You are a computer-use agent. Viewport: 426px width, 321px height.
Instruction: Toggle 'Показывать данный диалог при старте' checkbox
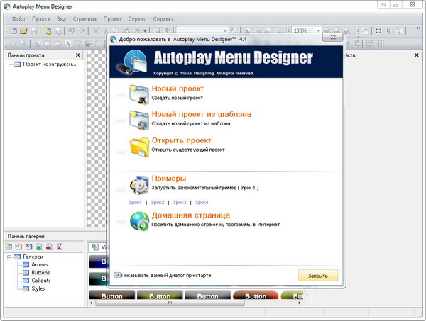tap(117, 275)
